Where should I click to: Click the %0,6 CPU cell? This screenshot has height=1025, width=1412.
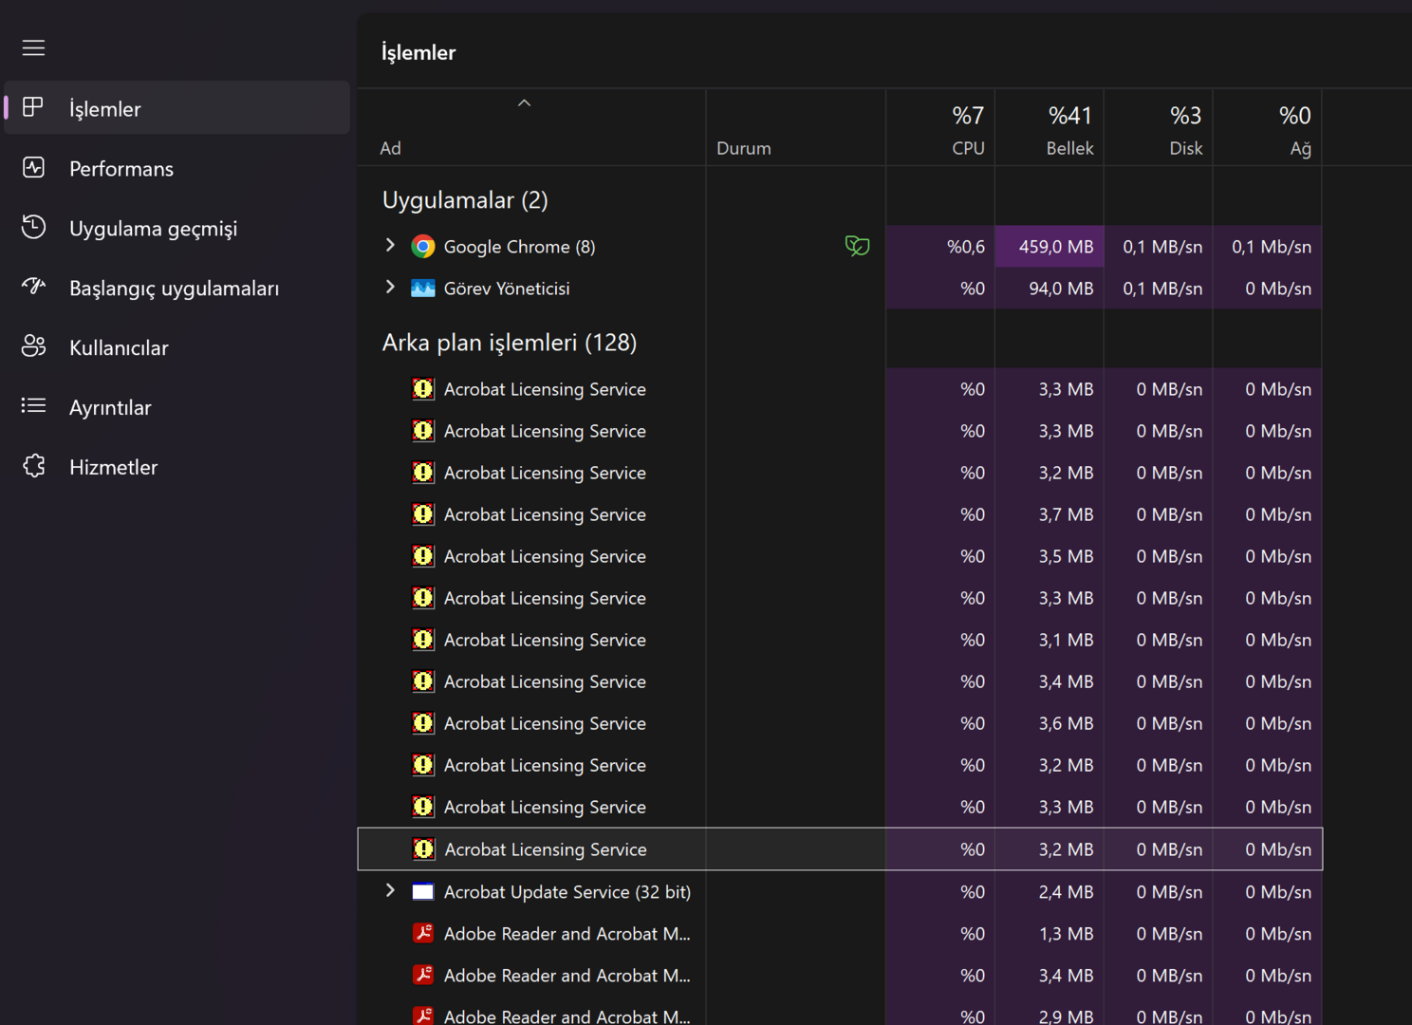tap(940, 247)
